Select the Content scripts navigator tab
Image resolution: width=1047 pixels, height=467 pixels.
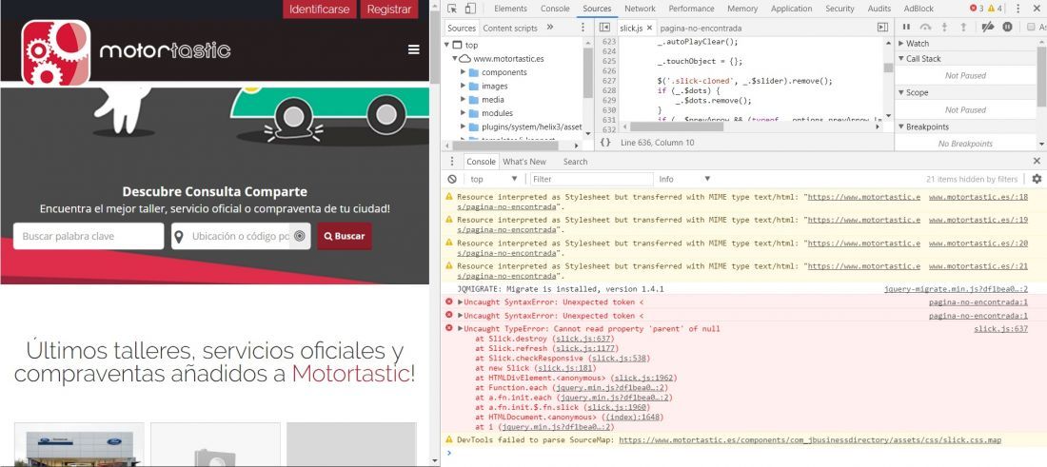point(510,28)
